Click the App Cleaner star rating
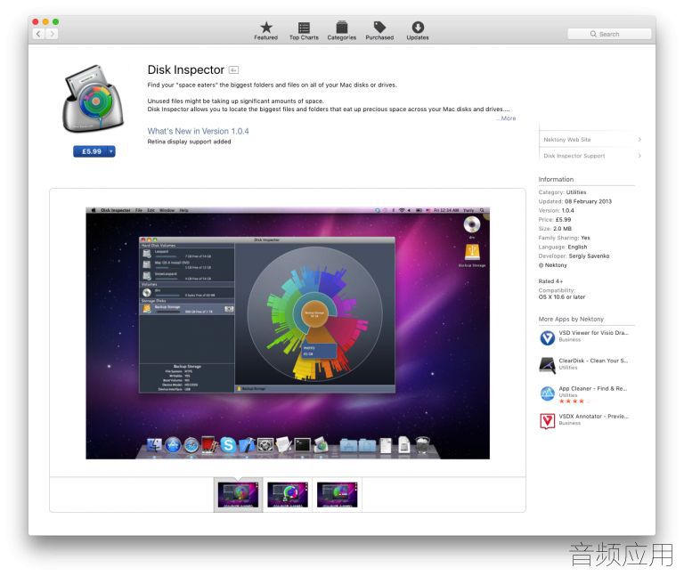The width and height of the screenshot is (684, 576). pos(574,402)
